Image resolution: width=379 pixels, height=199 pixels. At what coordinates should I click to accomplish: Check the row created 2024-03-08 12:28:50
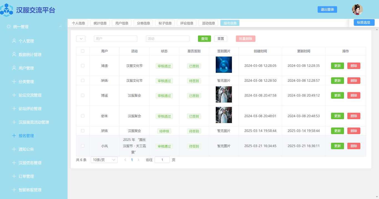pyautogui.click(x=83, y=80)
